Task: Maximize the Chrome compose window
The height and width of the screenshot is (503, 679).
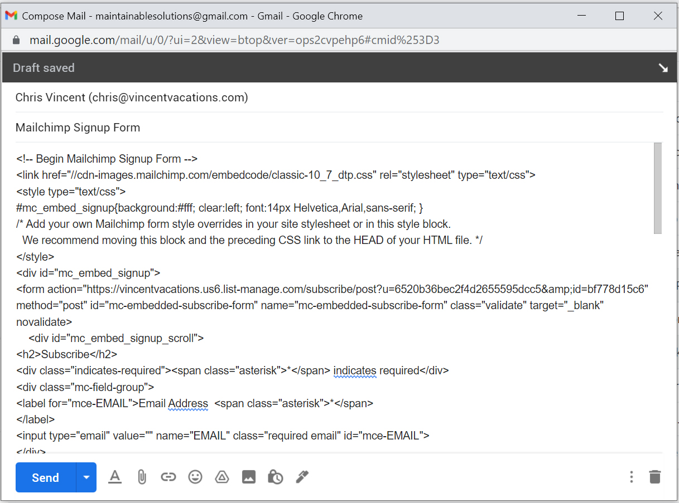Action: tap(619, 16)
